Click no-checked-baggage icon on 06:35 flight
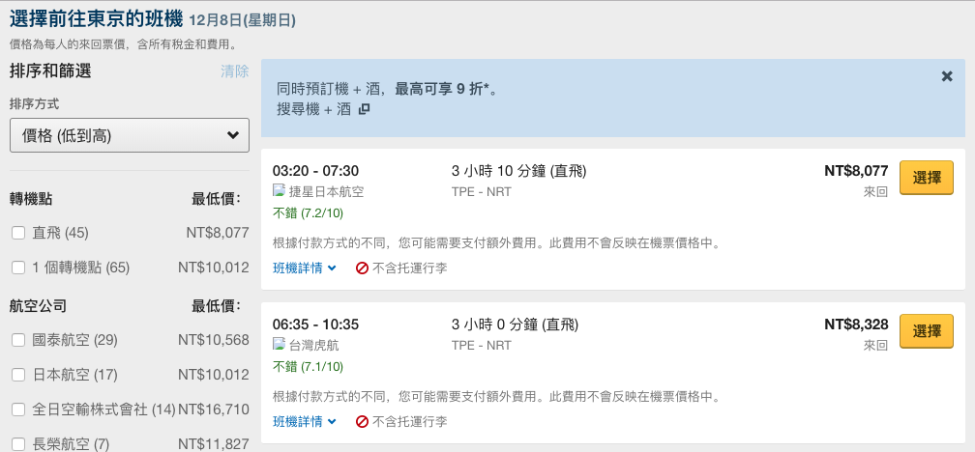Viewport: 975px width, 452px height. tap(362, 421)
